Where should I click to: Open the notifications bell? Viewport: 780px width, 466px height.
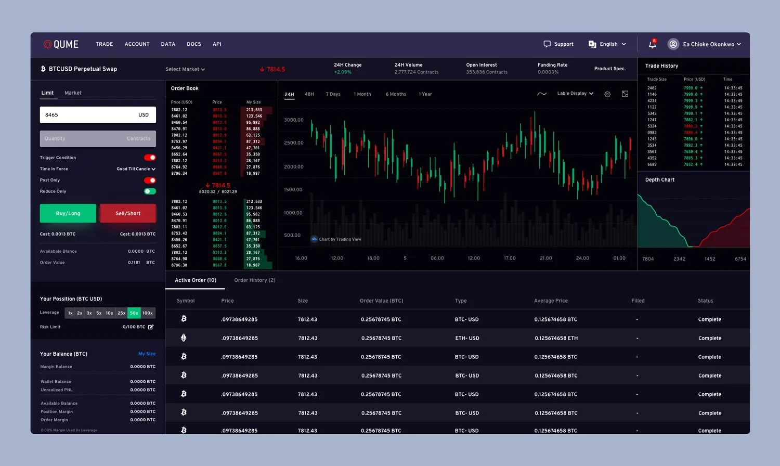[652, 44]
